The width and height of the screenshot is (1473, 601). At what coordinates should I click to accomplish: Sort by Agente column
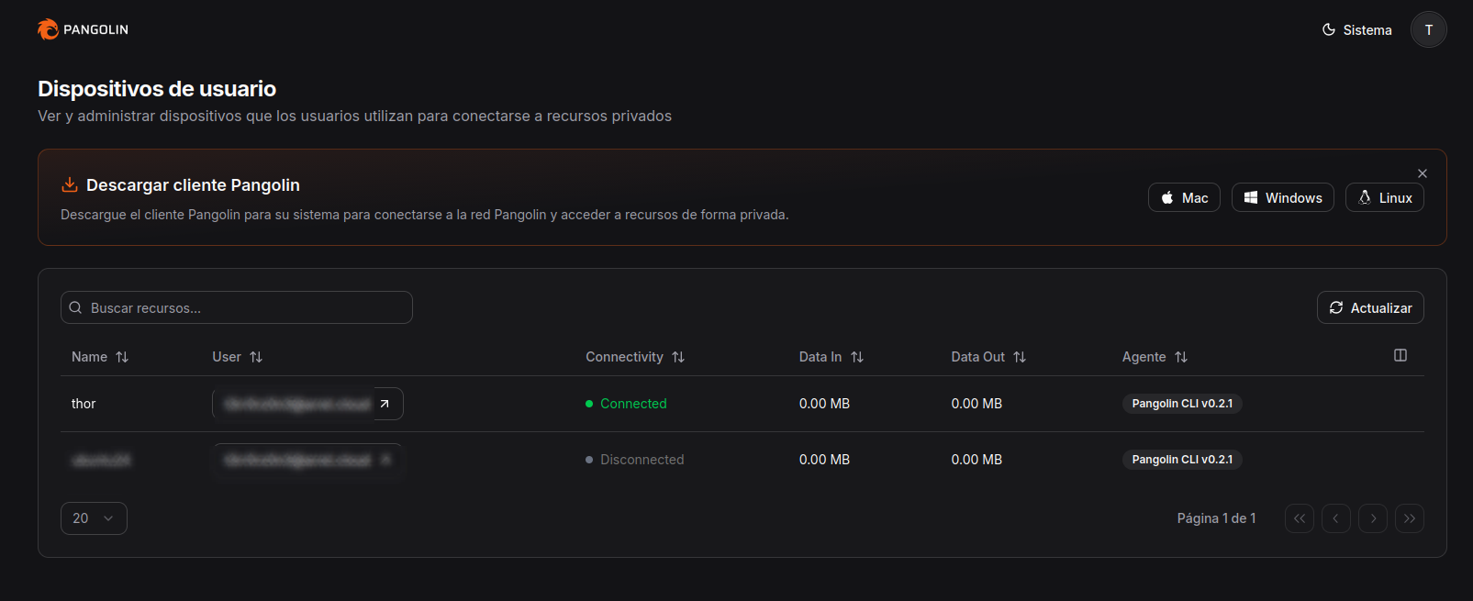[1155, 357]
